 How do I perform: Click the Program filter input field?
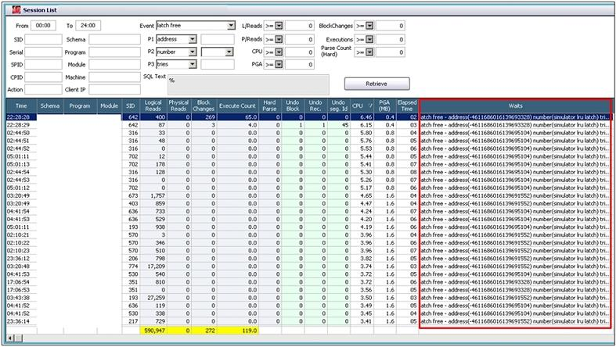[115, 52]
